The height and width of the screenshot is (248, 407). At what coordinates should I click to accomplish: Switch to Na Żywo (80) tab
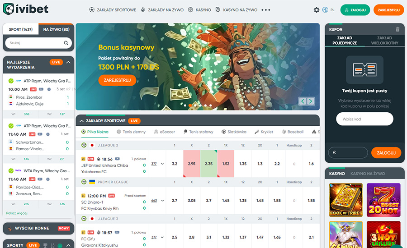(57, 29)
